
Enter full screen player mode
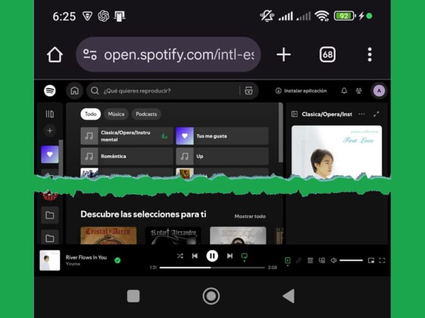pyautogui.click(x=382, y=261)
